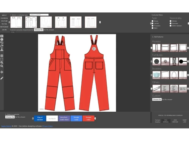This screenshot has height=141, width=189.
Task: Select the coat costume thumbnail
Action: point(31,22)
